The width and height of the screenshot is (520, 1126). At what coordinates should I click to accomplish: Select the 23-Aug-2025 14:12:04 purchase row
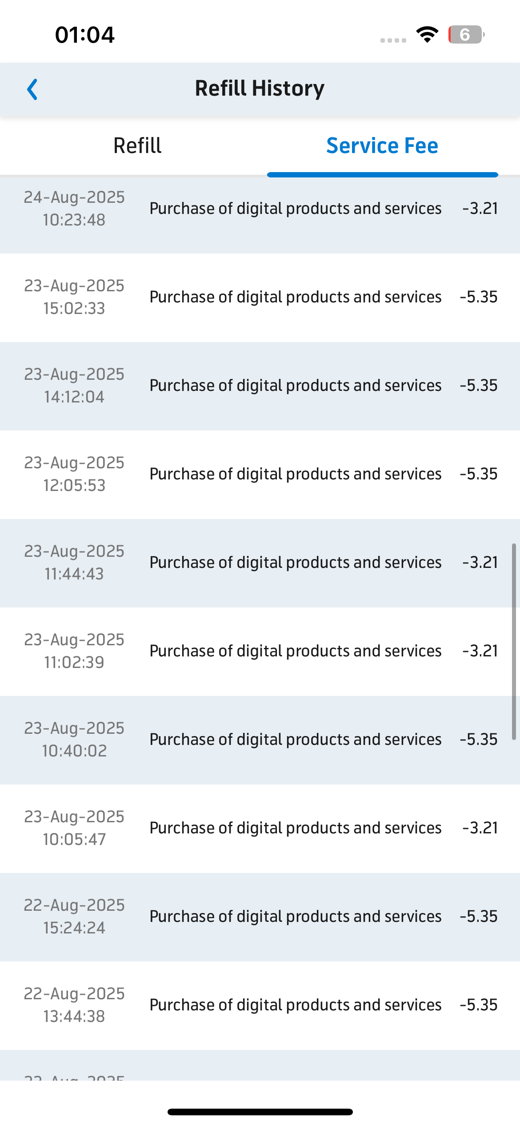point(260,386)
